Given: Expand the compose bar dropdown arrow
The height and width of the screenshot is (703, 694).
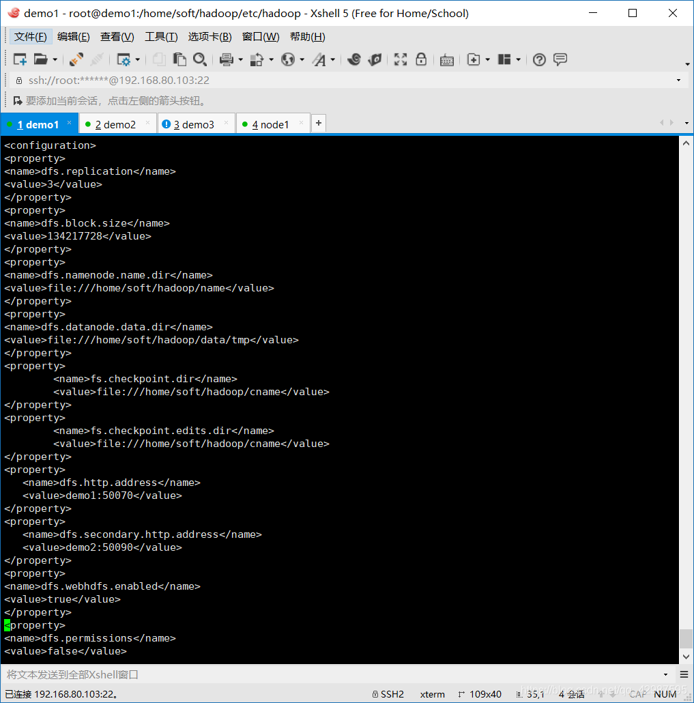Looking at the screenshot, I should coord(665,674).
